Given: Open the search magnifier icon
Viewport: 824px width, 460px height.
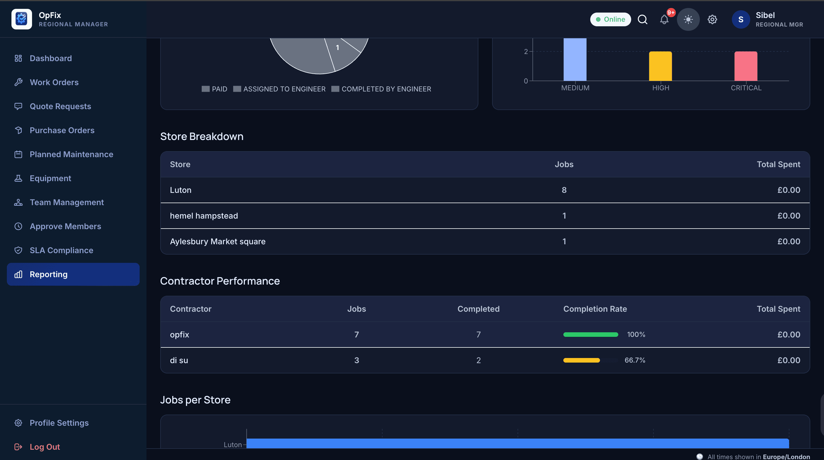Looking at the screenshot, I should tap(642, 19).
